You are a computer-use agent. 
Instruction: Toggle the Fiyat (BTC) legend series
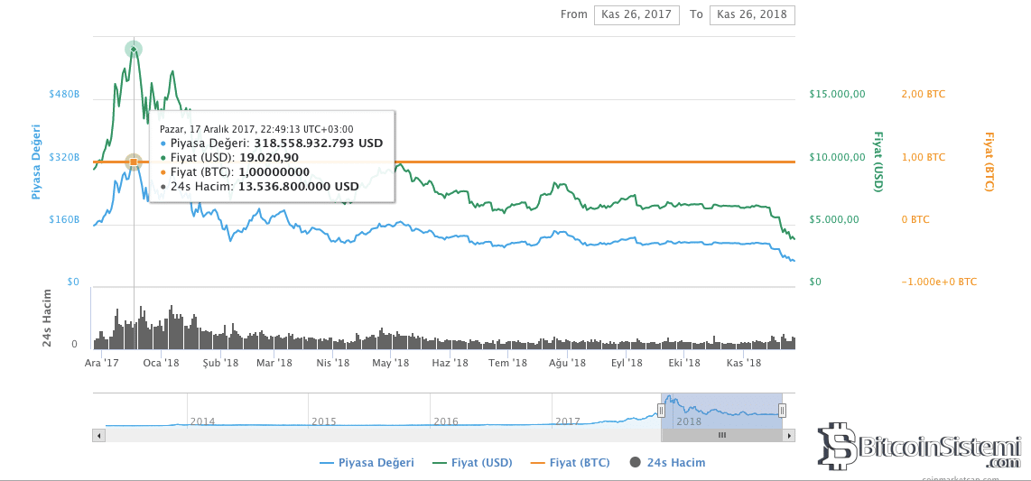click(571, 462)
